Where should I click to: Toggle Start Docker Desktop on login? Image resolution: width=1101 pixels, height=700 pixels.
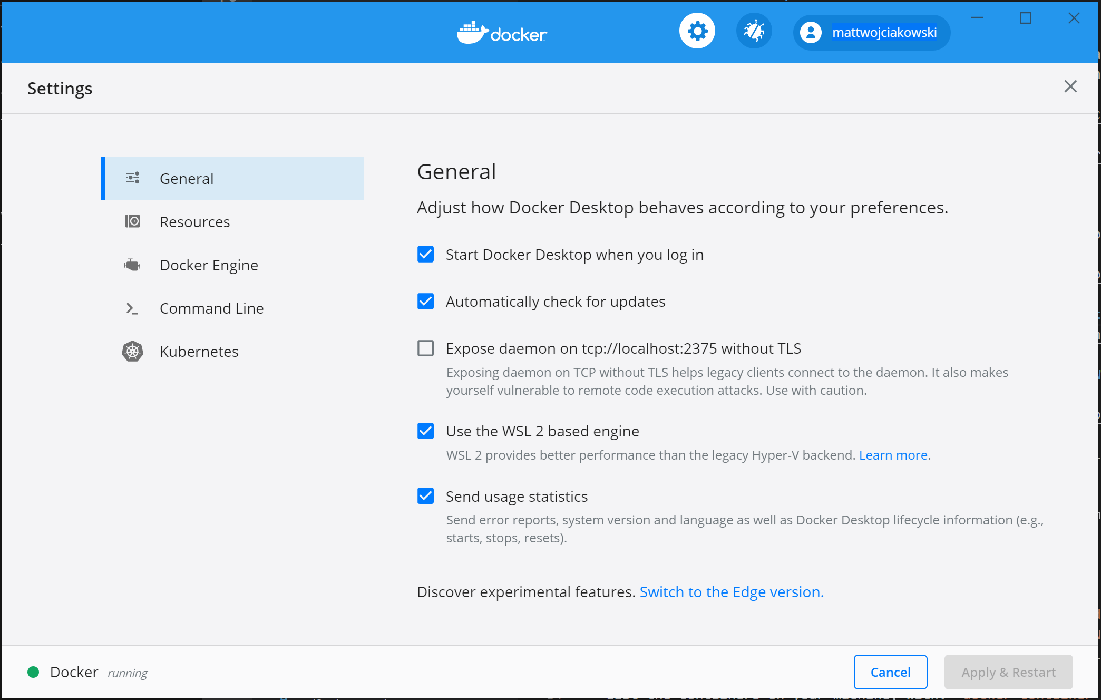[425, 255]
